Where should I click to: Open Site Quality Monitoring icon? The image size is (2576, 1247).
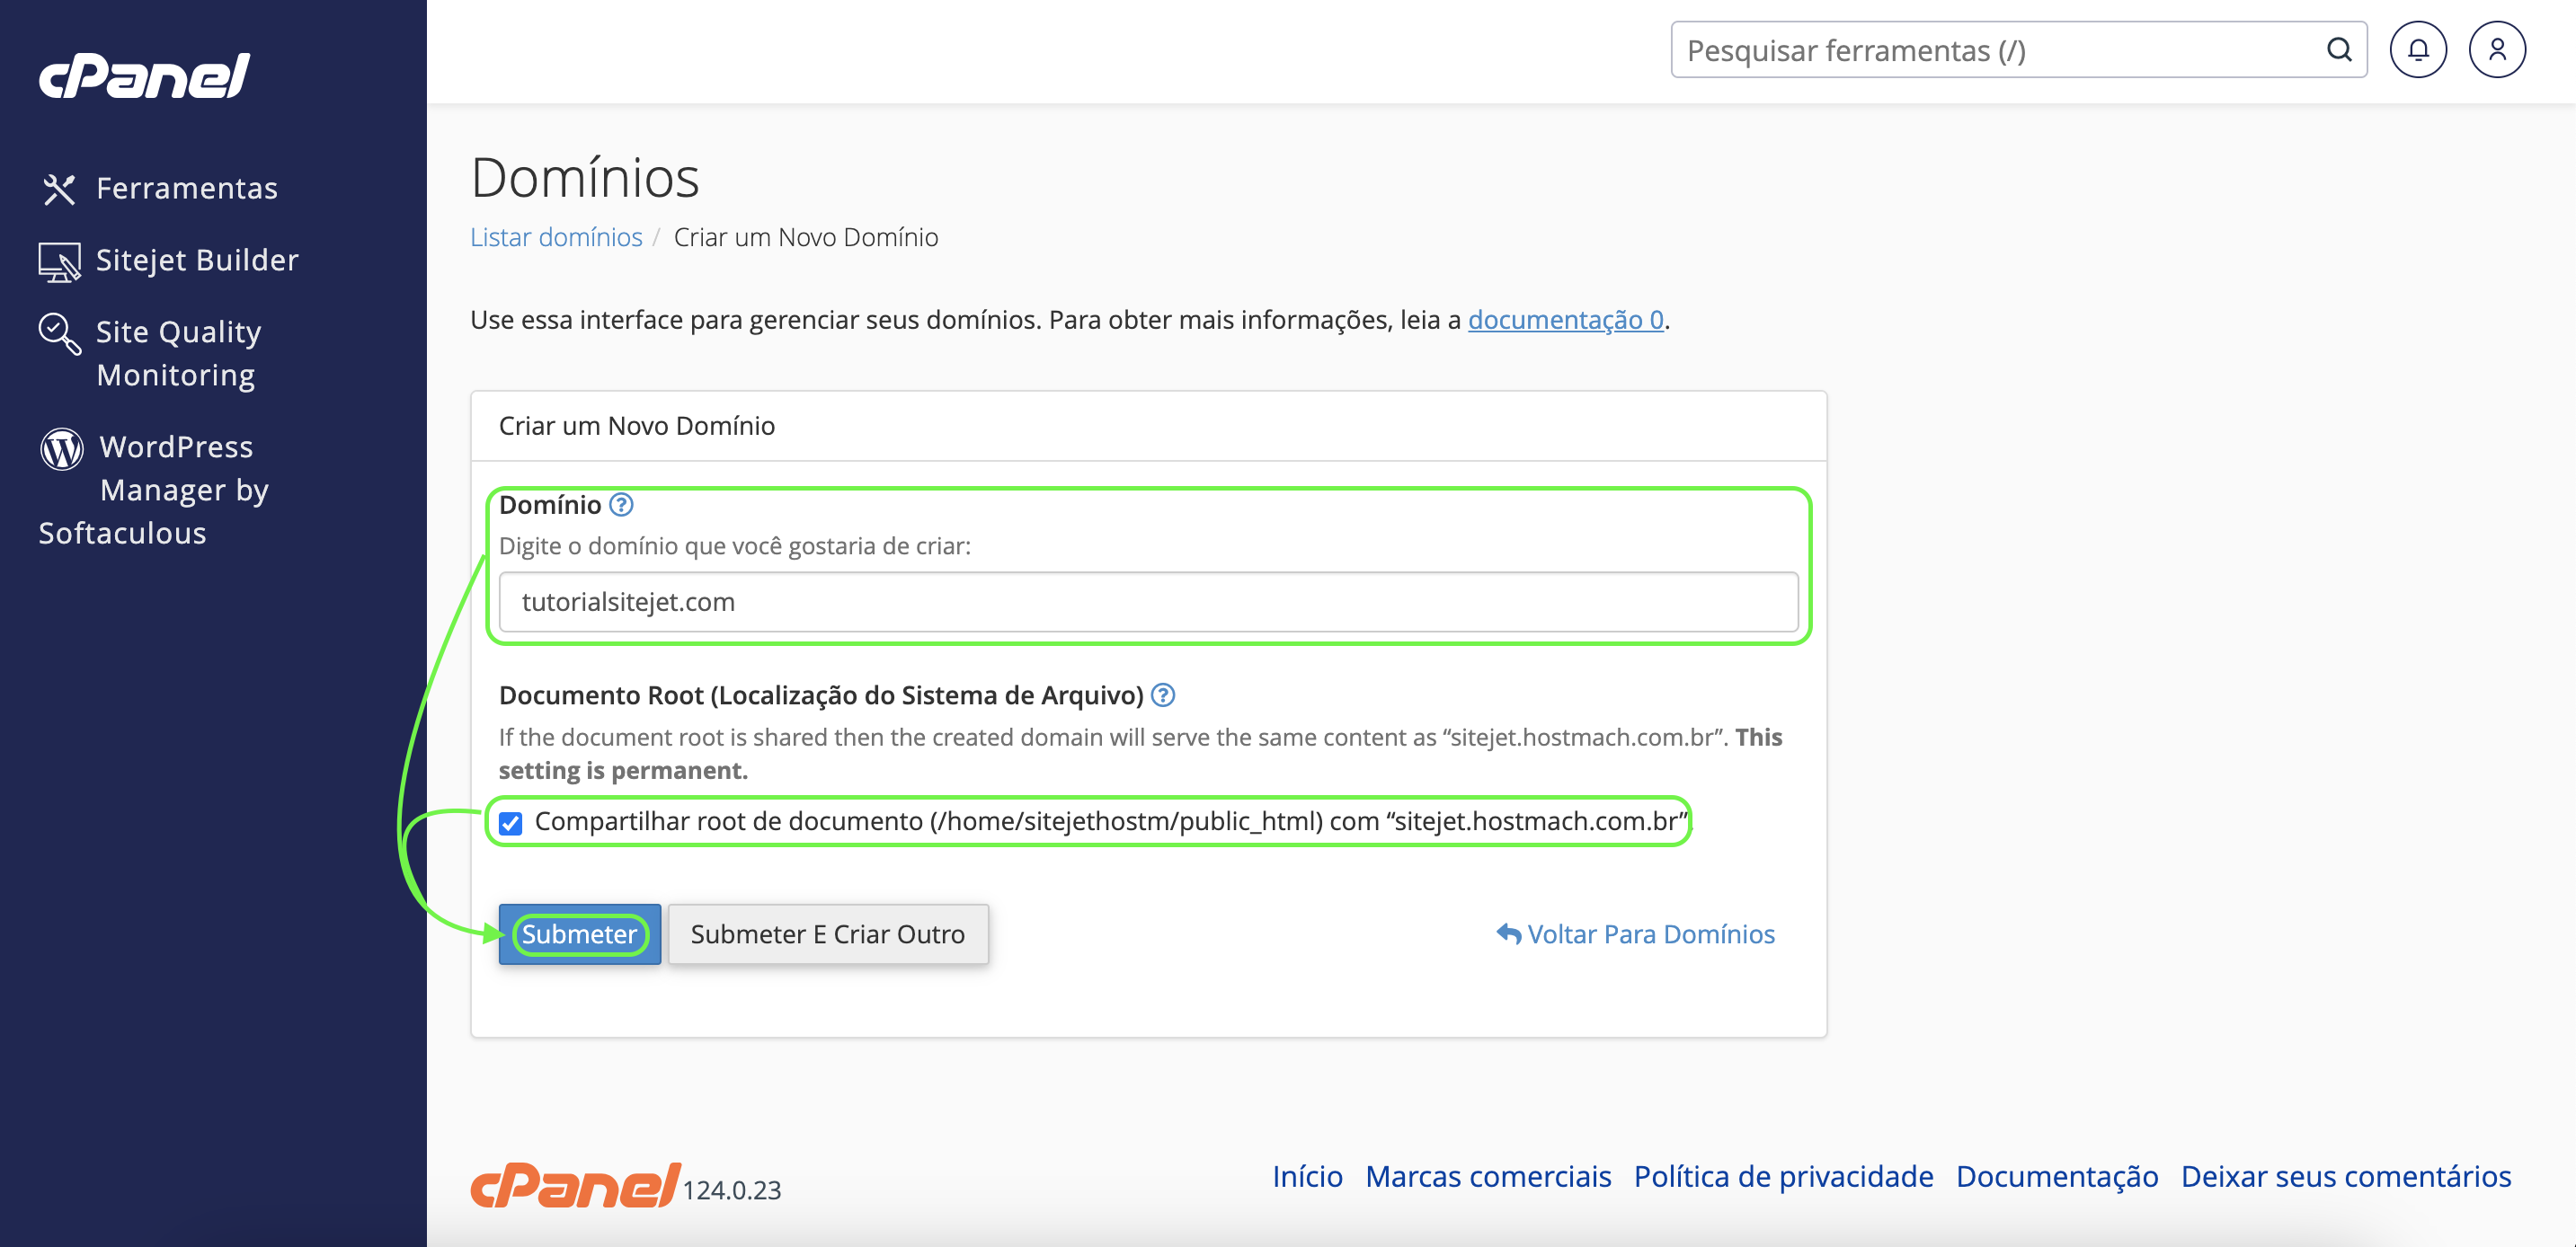click(x=59, y=333)
